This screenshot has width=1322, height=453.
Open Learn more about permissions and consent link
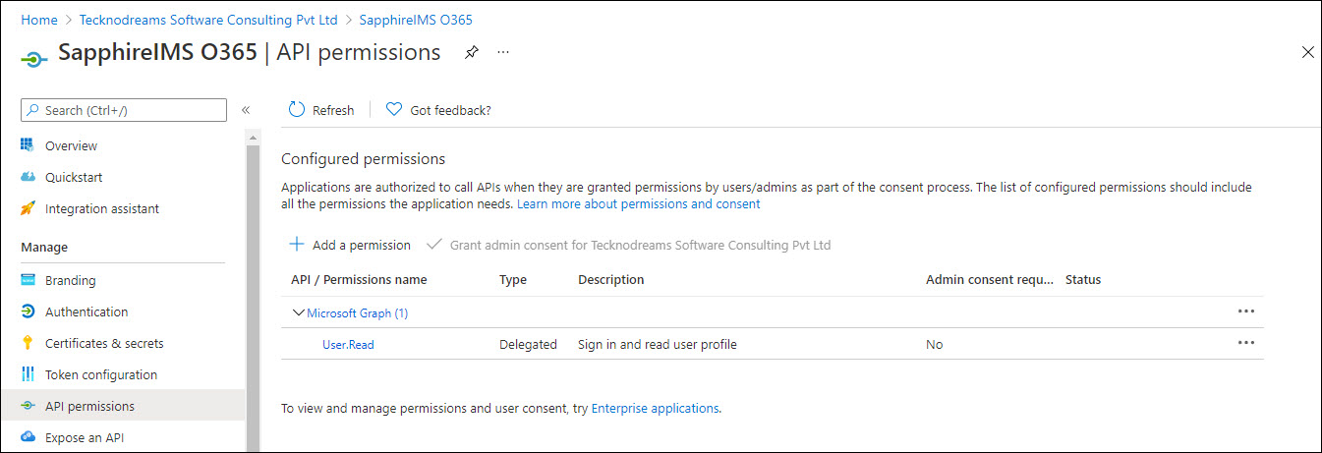point(638,204)
